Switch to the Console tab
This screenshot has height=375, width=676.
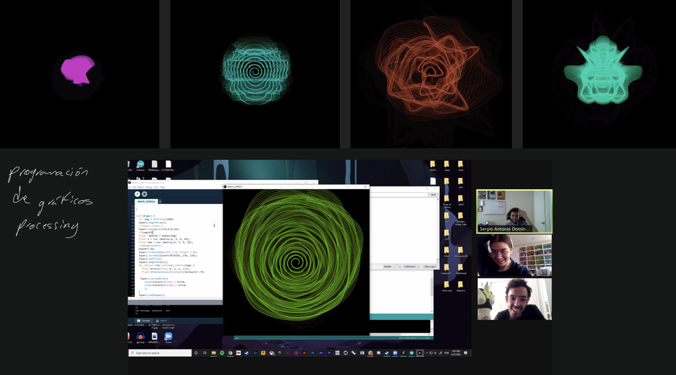(144, 321)
